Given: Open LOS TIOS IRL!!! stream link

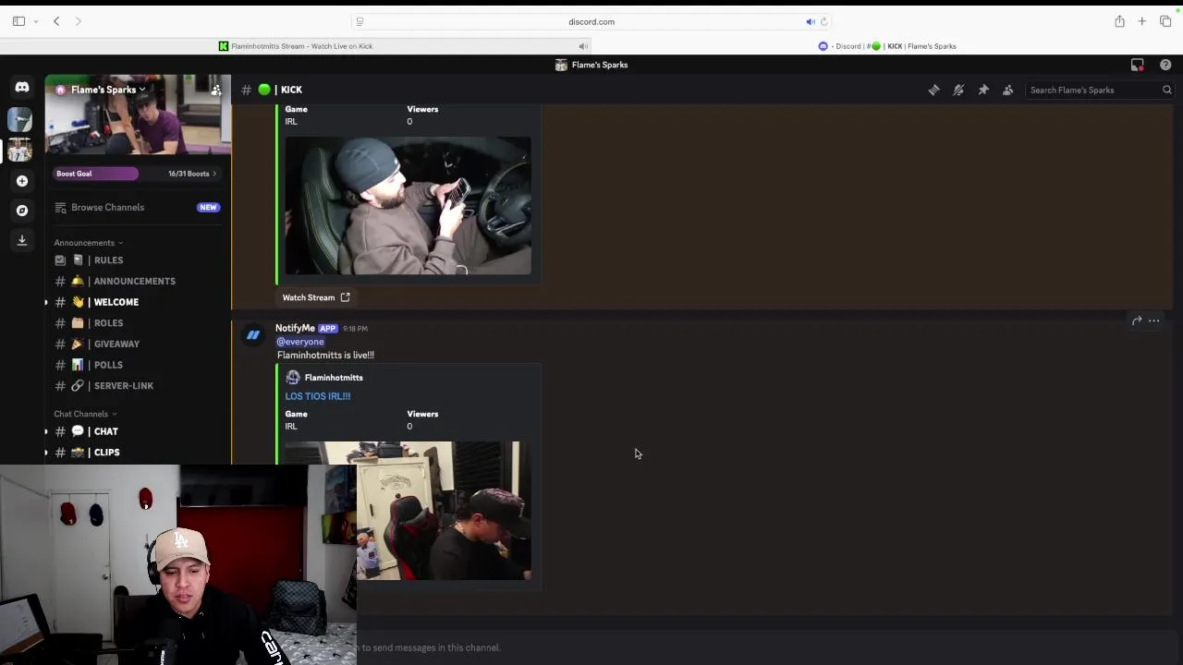Looking at the screenshot, I should point(318,396).
